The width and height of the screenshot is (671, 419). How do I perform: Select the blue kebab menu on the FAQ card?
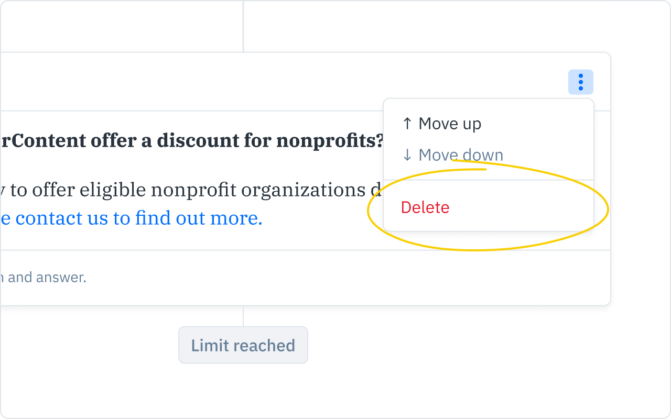tap(581, 82)
